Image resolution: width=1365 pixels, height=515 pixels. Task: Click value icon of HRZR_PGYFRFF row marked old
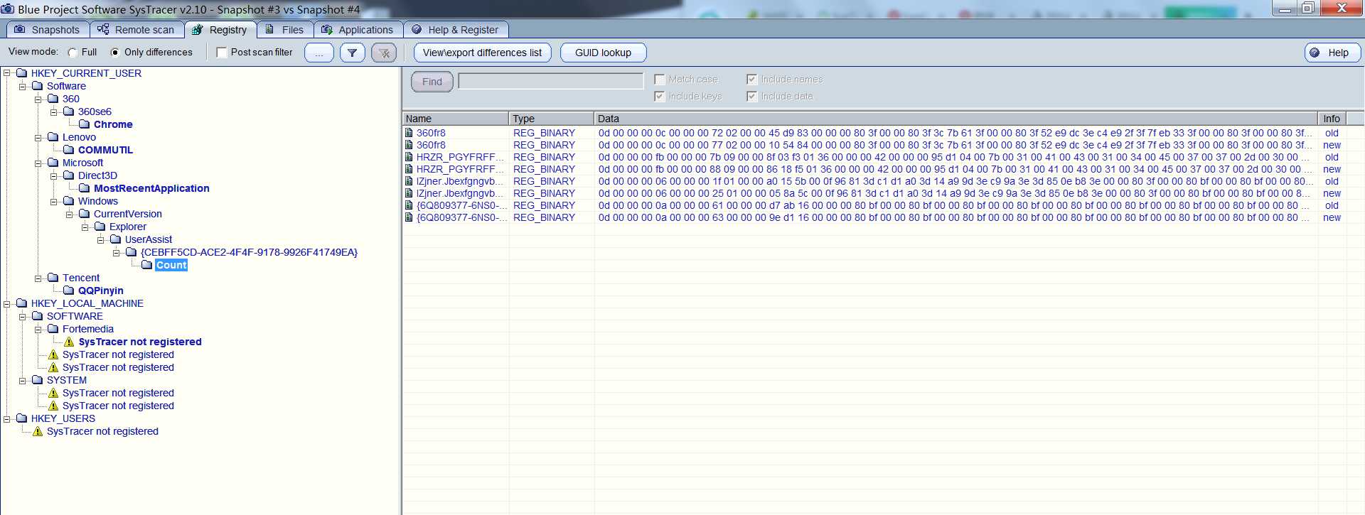click(409, 157)
